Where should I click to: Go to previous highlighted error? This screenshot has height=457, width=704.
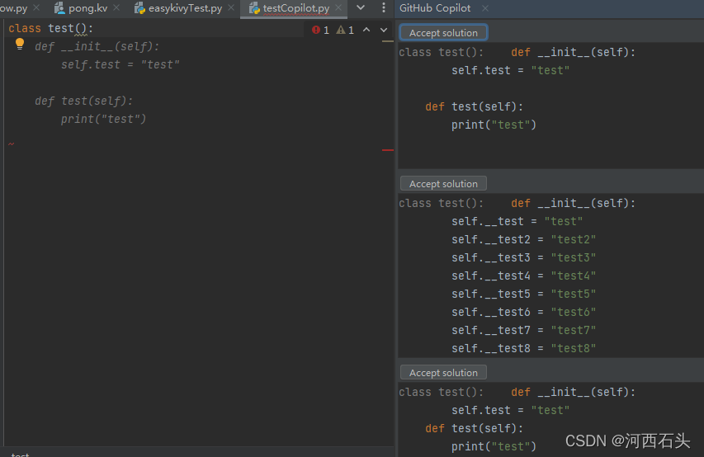tap(366, 30)
